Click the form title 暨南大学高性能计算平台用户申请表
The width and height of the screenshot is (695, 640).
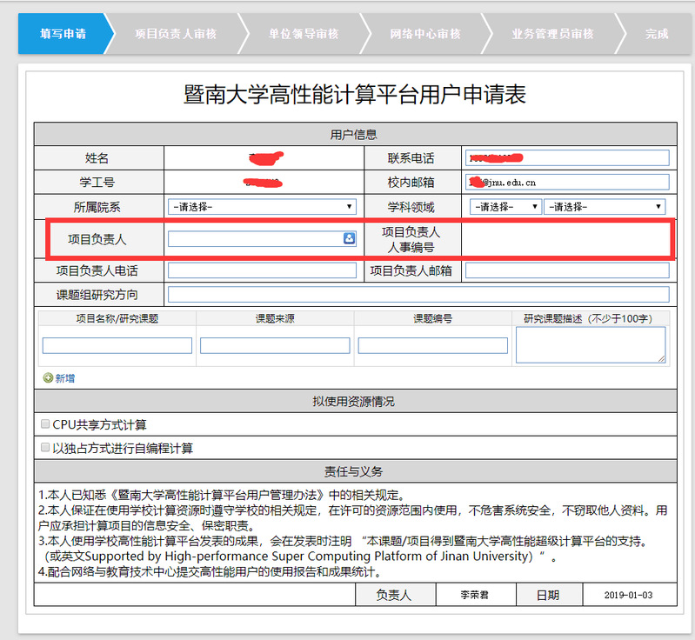click(x=355, y=95)
